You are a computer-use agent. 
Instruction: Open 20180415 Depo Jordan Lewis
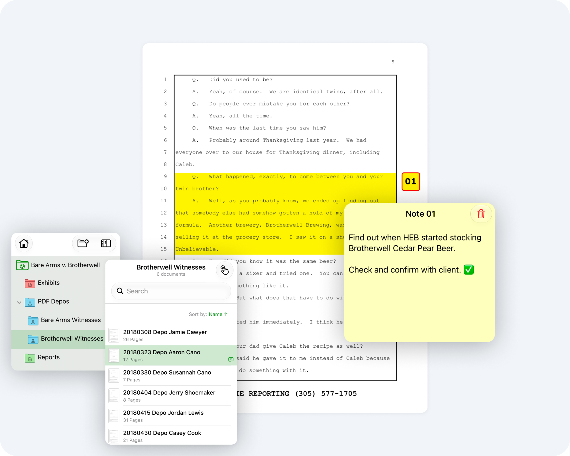coord(171,416)
